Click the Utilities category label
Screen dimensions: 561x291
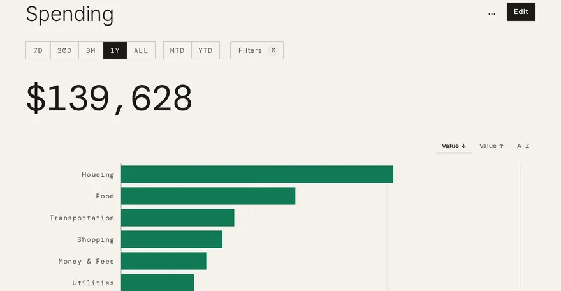(x=93, y=283)
